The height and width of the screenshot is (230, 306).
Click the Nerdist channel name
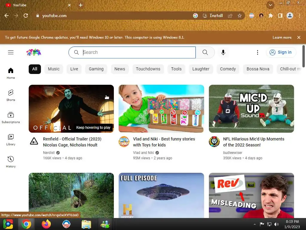[49, 153]
